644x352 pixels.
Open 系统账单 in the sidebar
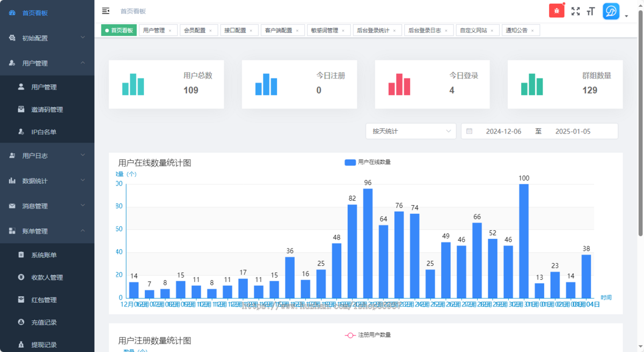[47, 255]
